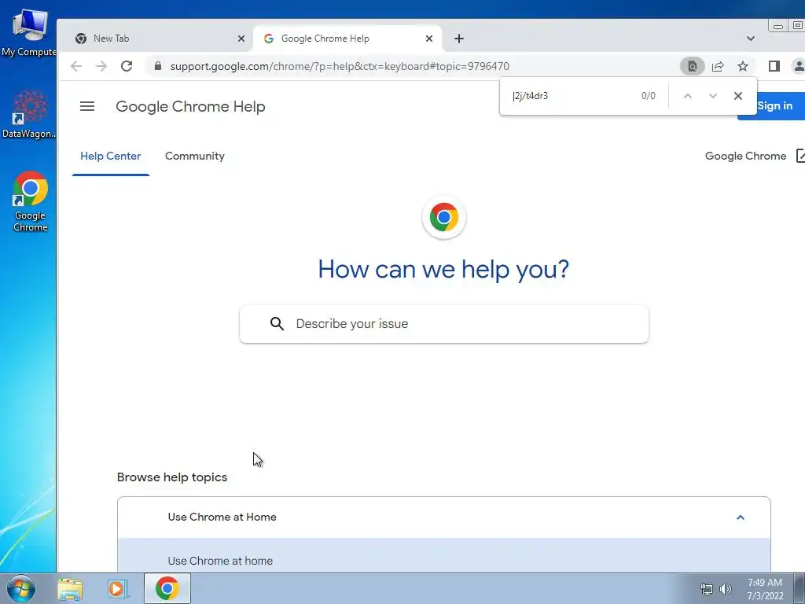
Task: Open the Google Chrome product link
Action: 754,157
